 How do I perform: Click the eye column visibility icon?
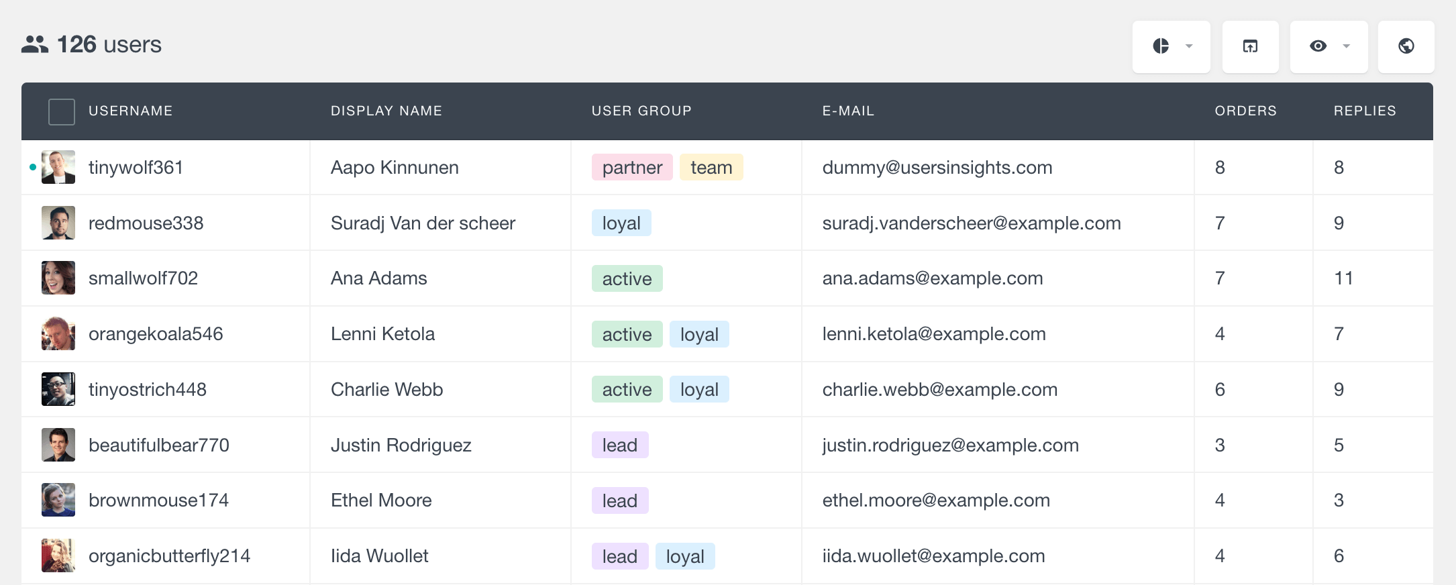coord(1318,46)
